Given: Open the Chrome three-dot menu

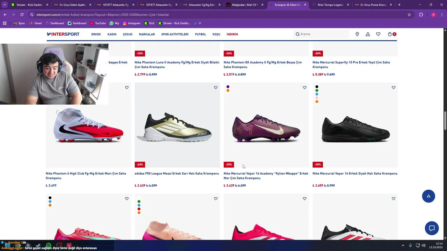Looking at the screenshot, I should tap(442, 15).
